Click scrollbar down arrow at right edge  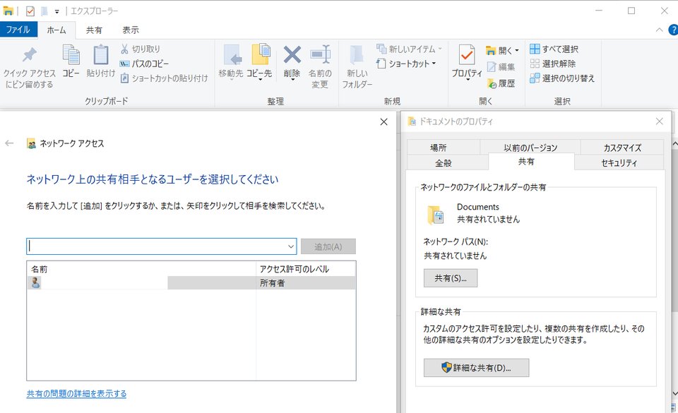tap(674, 393)
